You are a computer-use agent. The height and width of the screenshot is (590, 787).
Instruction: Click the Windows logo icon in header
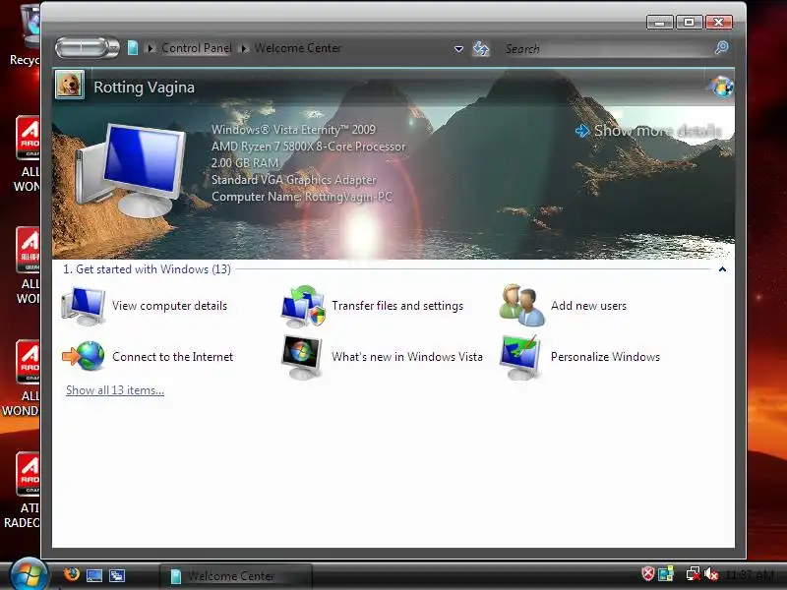point(722,87)
